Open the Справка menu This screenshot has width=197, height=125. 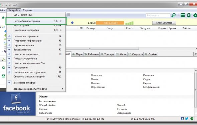click(27, 10)
